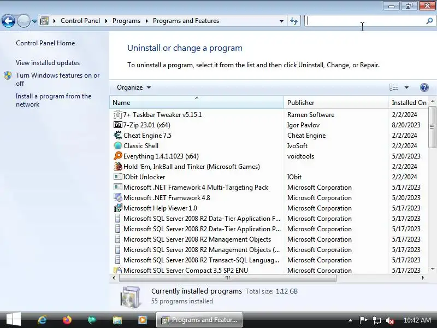Click the Programs and Features breadcrumb
Viewport: 437px width, 328px height.
point(186,21)
